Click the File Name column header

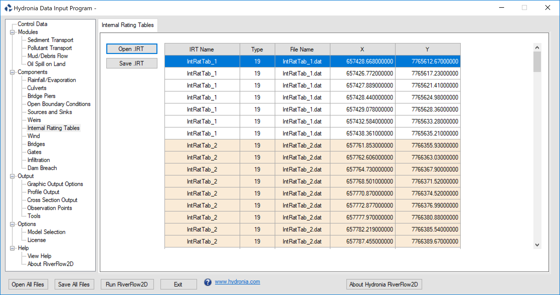click(303, 49)
